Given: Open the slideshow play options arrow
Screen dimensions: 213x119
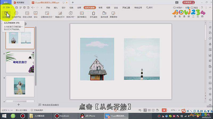Looking at the screenshot, I should point(168,110).
